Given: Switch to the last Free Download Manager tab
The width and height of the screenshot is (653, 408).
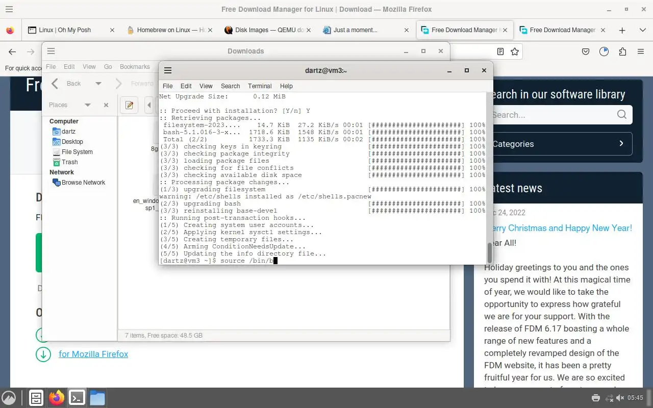Looking at the screenshot, I should pyautogui.click(x=562, y=30).
